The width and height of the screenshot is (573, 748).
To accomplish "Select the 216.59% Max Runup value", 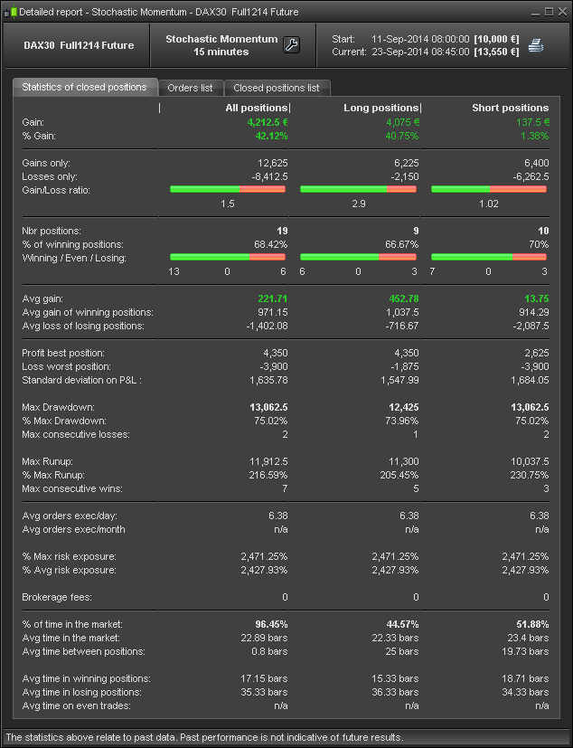I will pos(268,475).
